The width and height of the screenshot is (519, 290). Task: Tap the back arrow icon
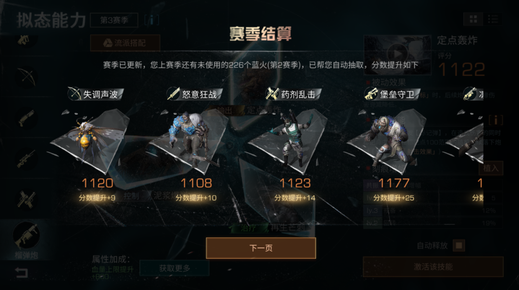(x=22, y=273)
